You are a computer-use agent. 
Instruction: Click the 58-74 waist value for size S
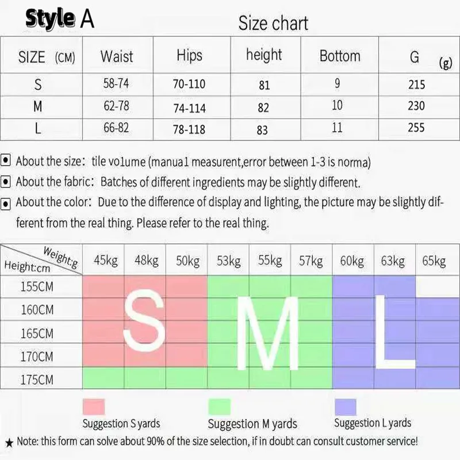(116, 84)
